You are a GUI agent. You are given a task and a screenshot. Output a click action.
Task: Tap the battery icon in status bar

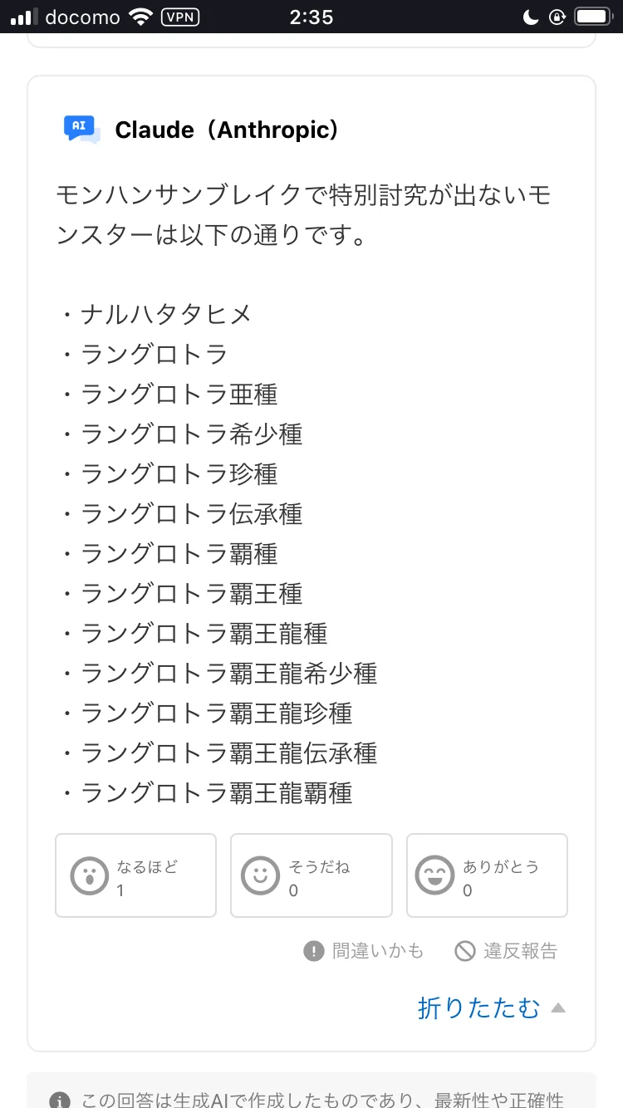coord(593,17)
